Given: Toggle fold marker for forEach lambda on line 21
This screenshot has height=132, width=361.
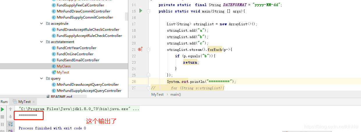Looking at the screenshot, I should pyautogui.click(x=148, y=50).
